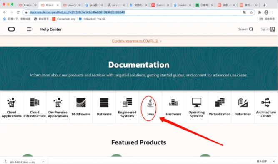Open the CocoaPods.org bookmark
This screenshot has width=278, height=164.
(x=63, y=19)
